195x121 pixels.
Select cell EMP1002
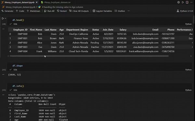click(22, 43)
